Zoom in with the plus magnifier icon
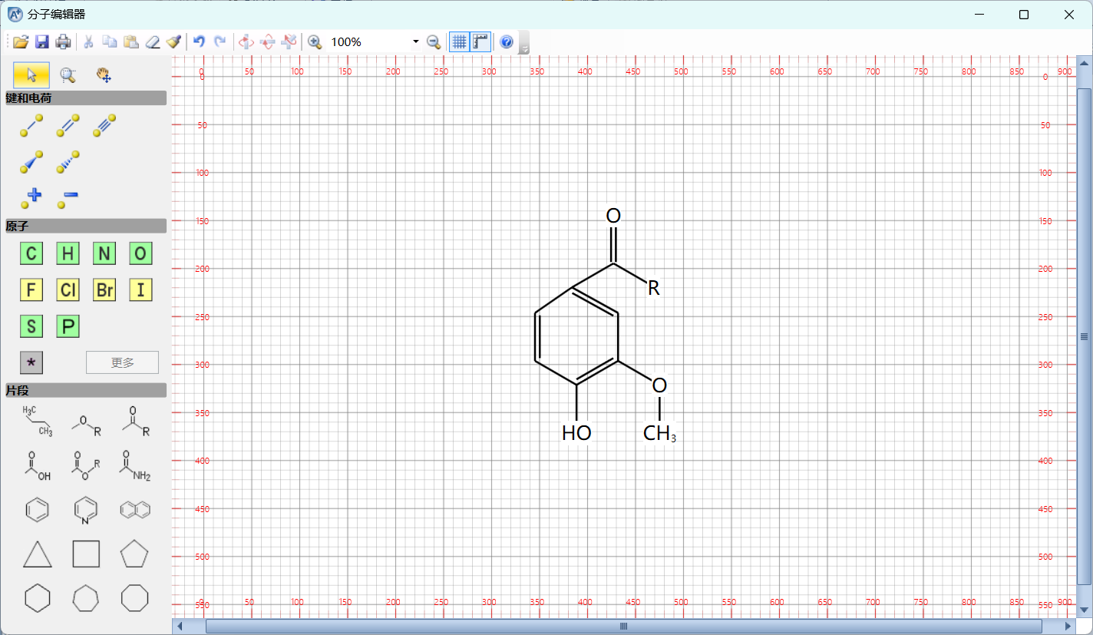This screenshot has height=635, width=1093. coord(315,42)
